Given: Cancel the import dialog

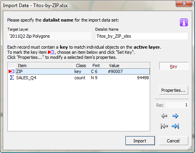Looking at the screenshot, I should click(x=173, y=141).
